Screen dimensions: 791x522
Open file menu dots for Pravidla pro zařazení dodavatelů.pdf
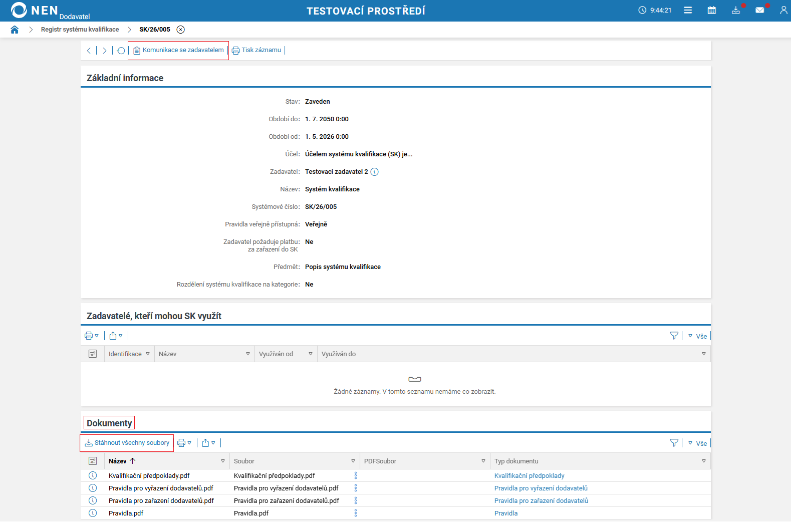(356, 500)
